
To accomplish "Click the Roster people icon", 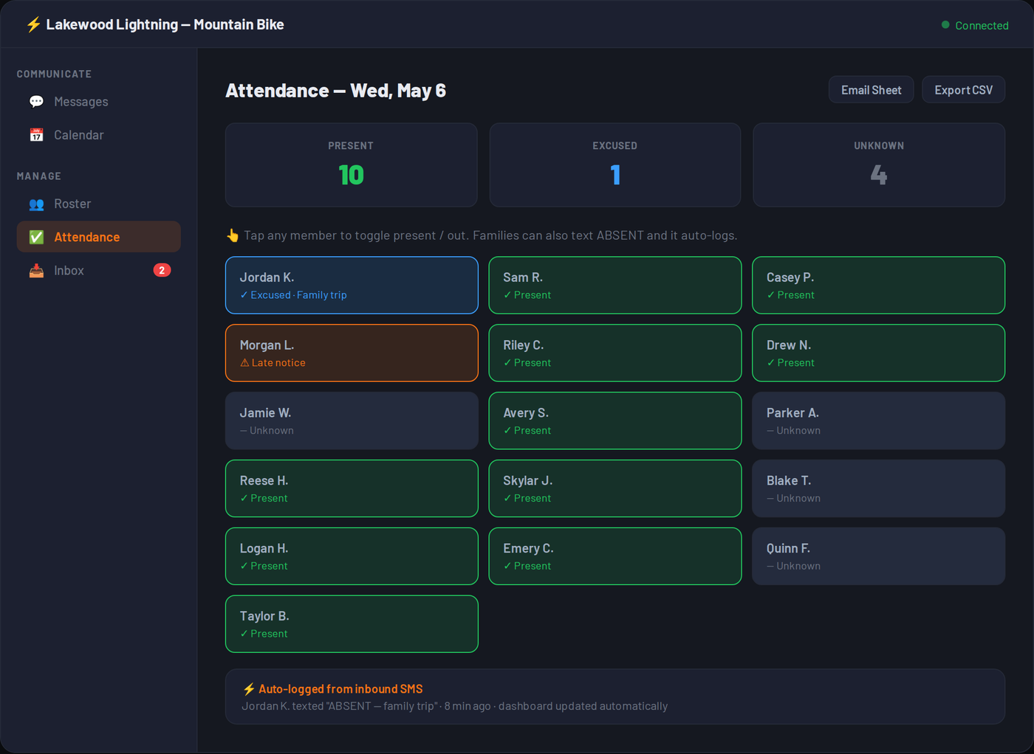I will pos(36,204).
